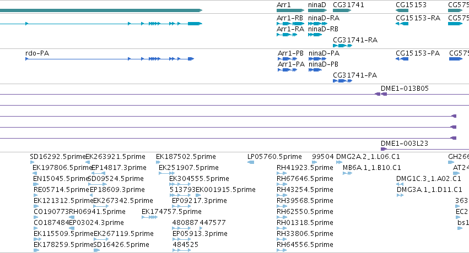The image size is (469, 253).
Task: Open RH41923.5prime EST label
Action: click(x=305, y=168)
